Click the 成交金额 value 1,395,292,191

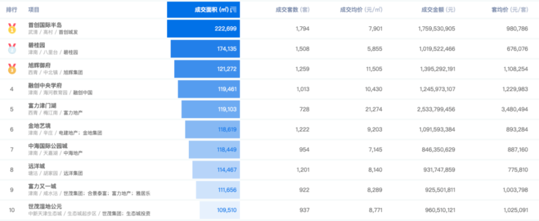437,69
